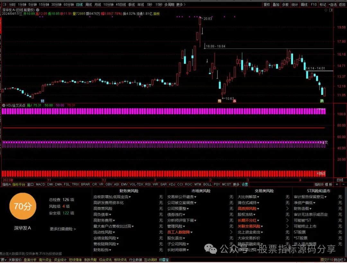Click the 叠加 overlay button
The image size is (347, 263).
(x=276, y=4)
